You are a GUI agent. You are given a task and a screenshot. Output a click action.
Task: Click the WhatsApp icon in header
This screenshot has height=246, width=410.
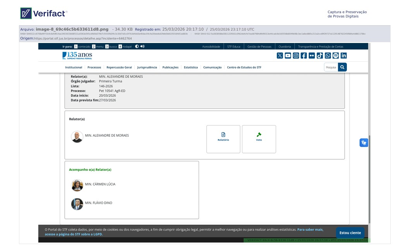click(328, 55)
